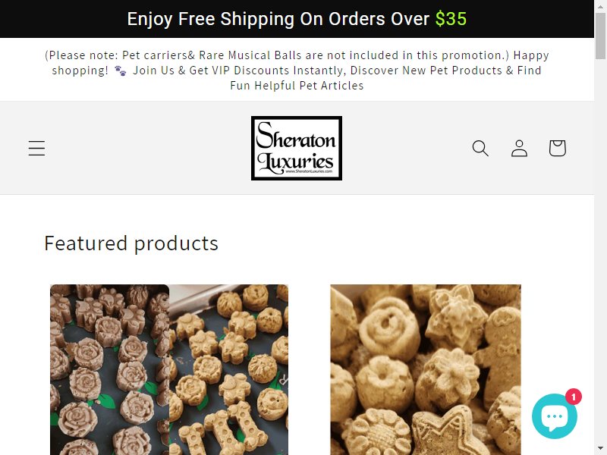
Task: Click the green $35 amount text
Action: 451,19
